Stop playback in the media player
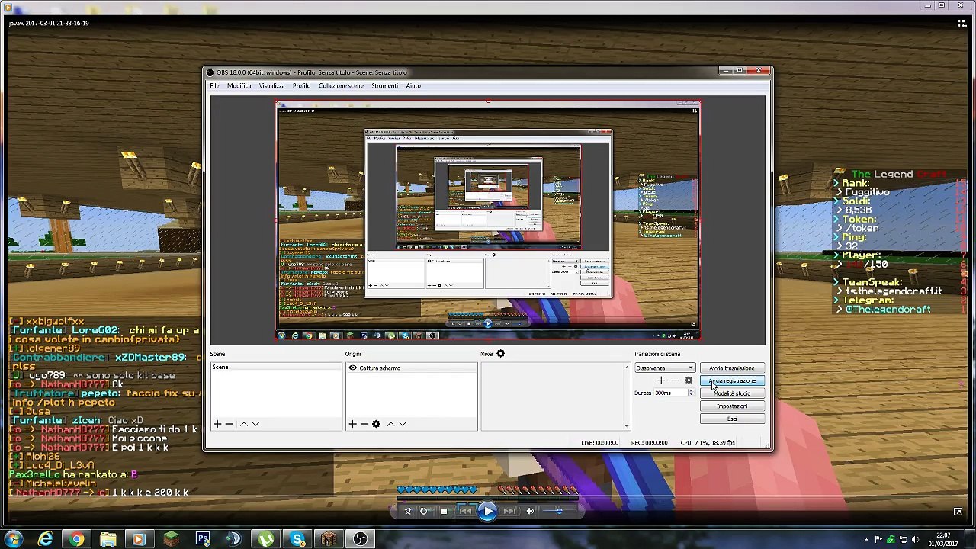 coord(444,512)
